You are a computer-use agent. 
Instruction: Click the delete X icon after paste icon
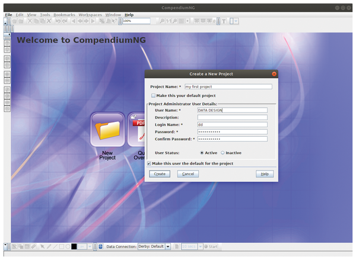click(49, 21)
